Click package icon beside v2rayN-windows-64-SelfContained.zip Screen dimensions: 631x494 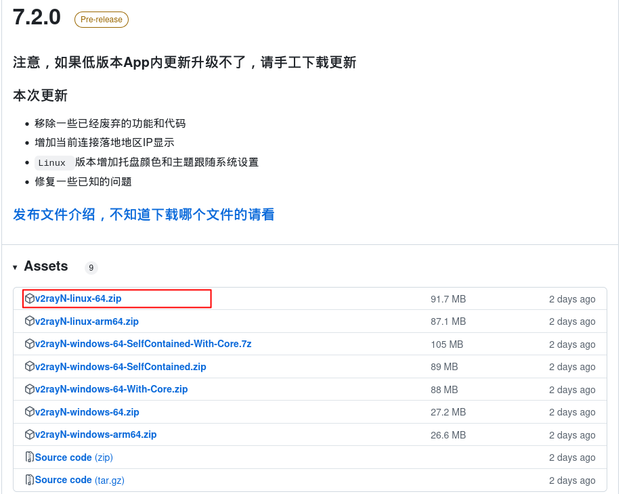coord(30,367)
